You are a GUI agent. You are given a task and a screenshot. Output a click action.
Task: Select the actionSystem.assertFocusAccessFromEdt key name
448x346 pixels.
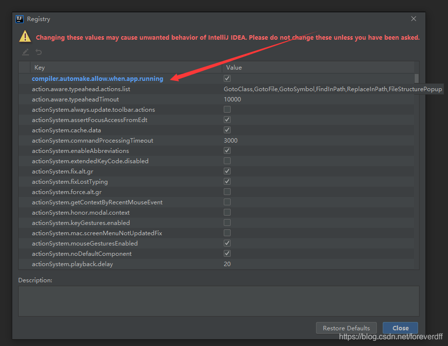(89, 120)
